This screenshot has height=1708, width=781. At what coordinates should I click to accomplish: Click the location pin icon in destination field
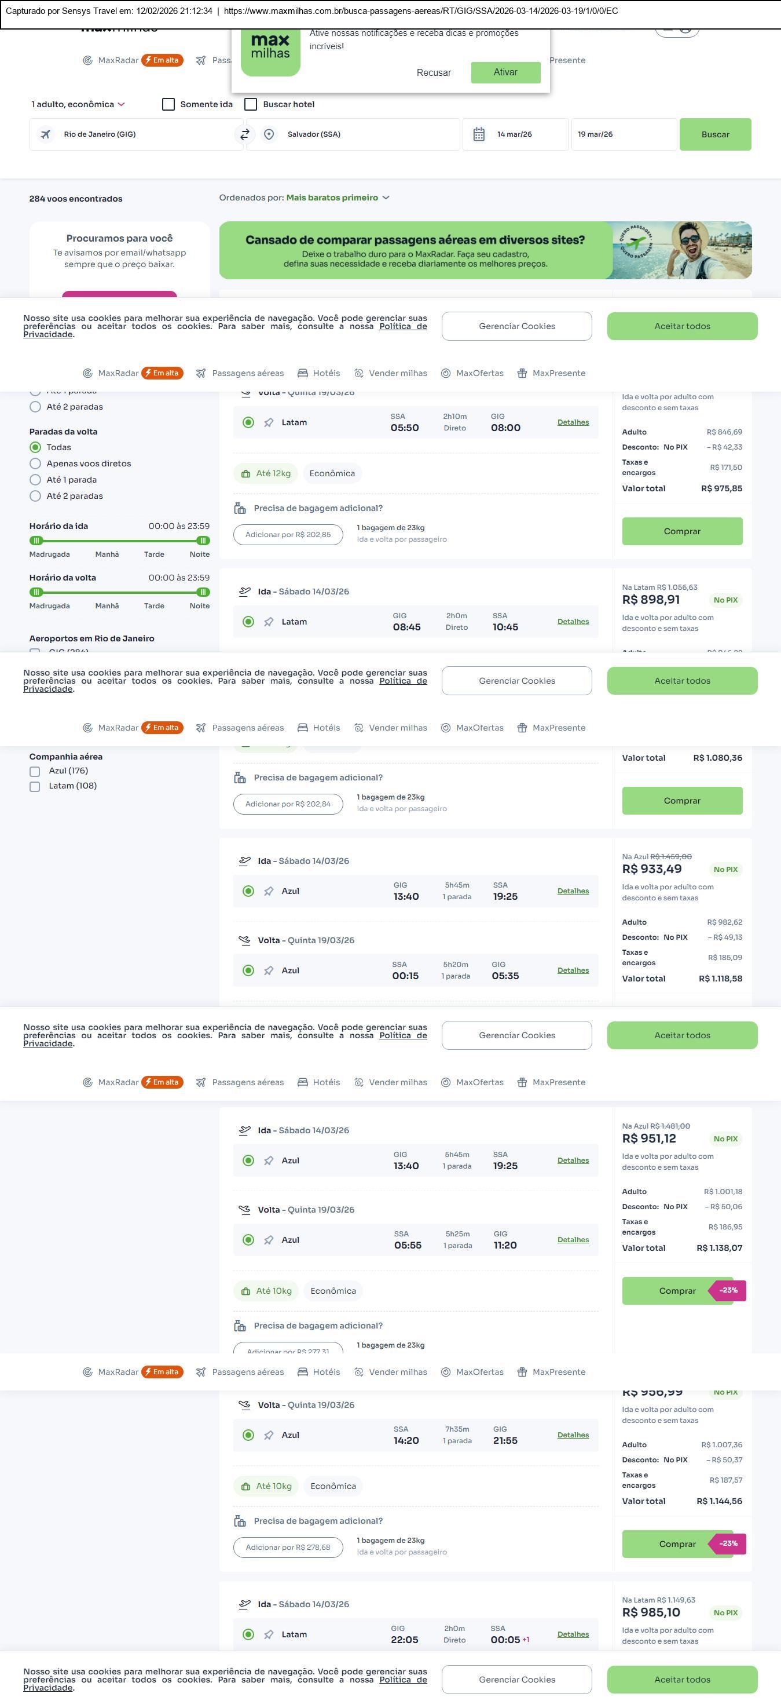click(269, 134)
